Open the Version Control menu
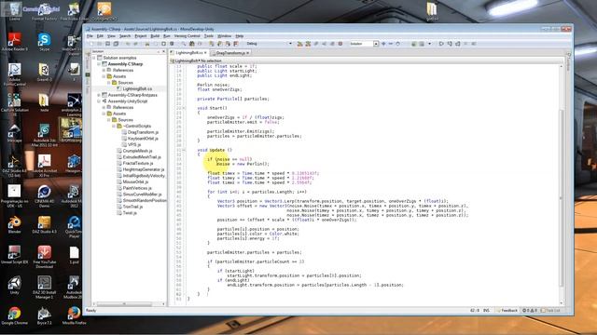 point(187,36)
